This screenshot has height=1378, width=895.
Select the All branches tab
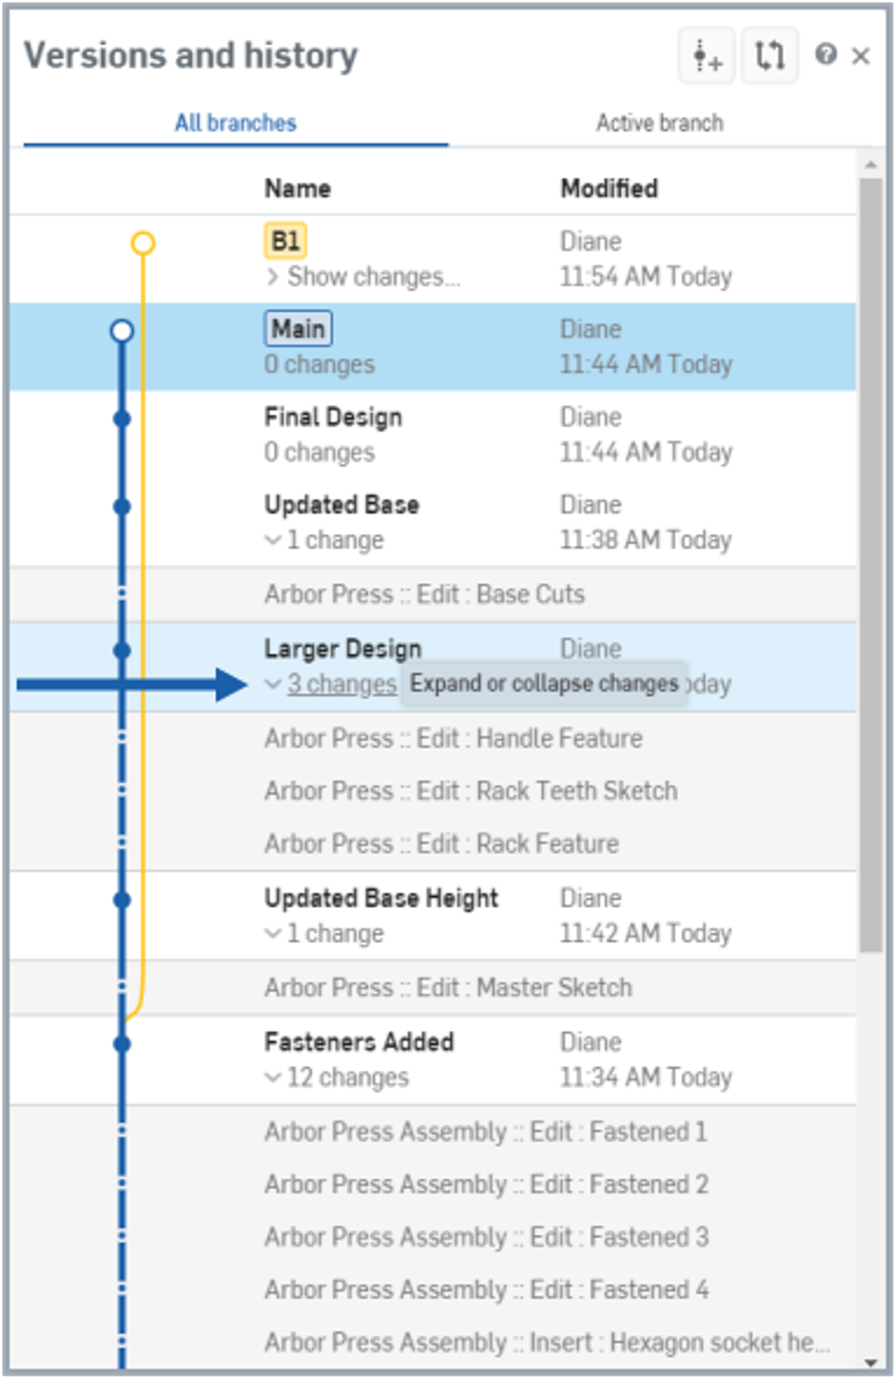235,122
